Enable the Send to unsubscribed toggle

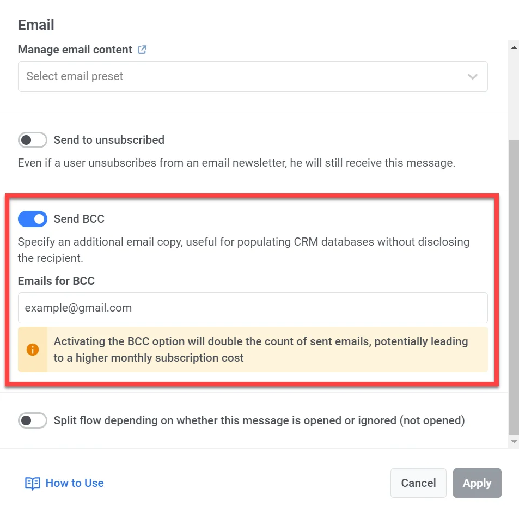point(33,140)
